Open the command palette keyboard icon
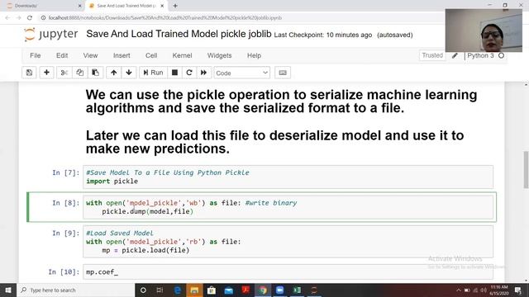The height and width of the screenshot is (297, 529). [x=283, y=73]
